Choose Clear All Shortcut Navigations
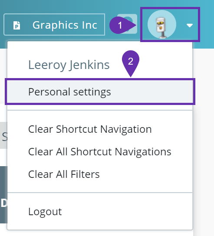 100,152
